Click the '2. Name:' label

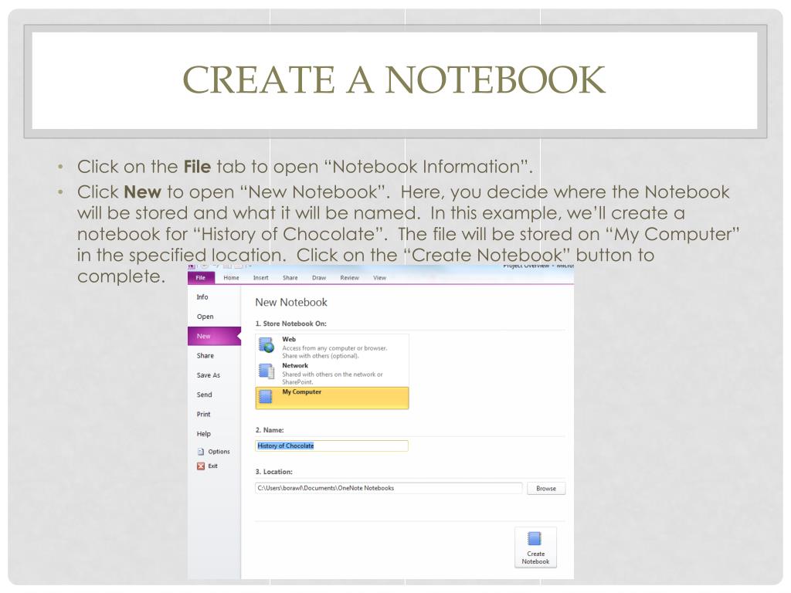click(270, 430)
